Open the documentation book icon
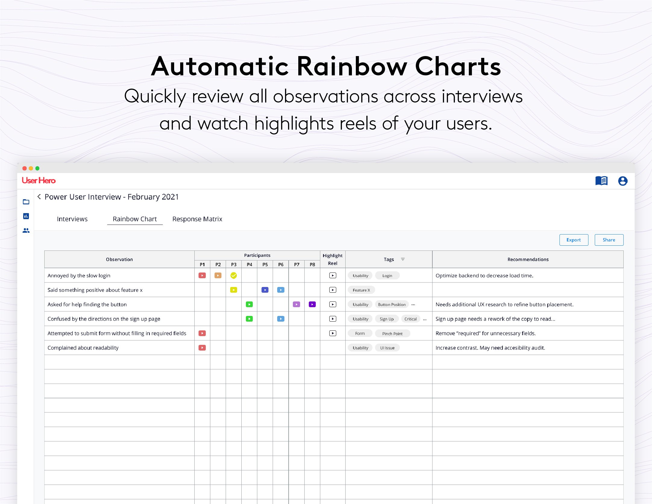Viewport: 652px width, 504px height. [x=601, y=181]
